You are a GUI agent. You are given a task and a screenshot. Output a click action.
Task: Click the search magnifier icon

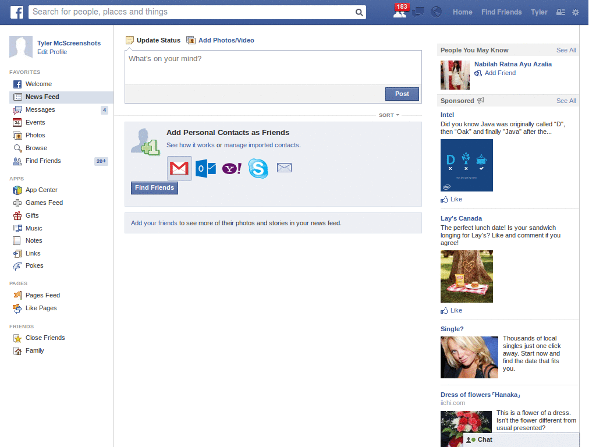pos(359,12)
